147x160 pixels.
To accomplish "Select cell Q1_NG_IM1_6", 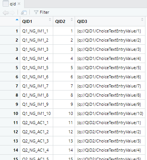I will pyautogui.click(x=36, y=77).
